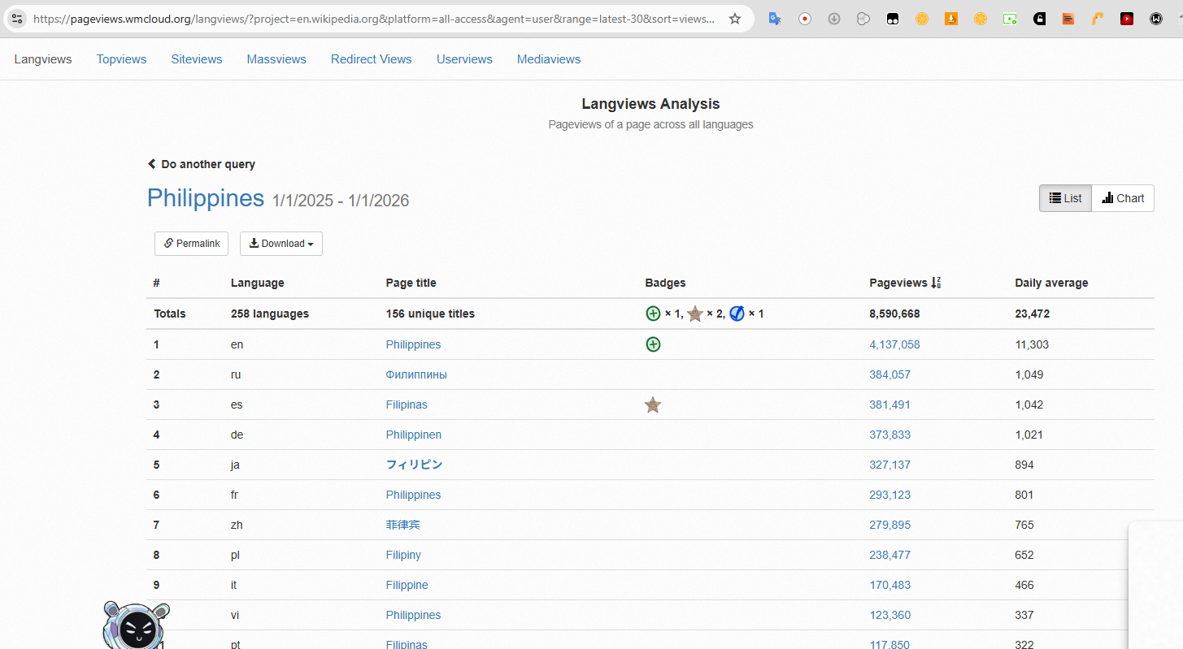Open the Tampermonkey extension icon
The height and width of the screenshot is (649, 1183).
click(893, 19)
